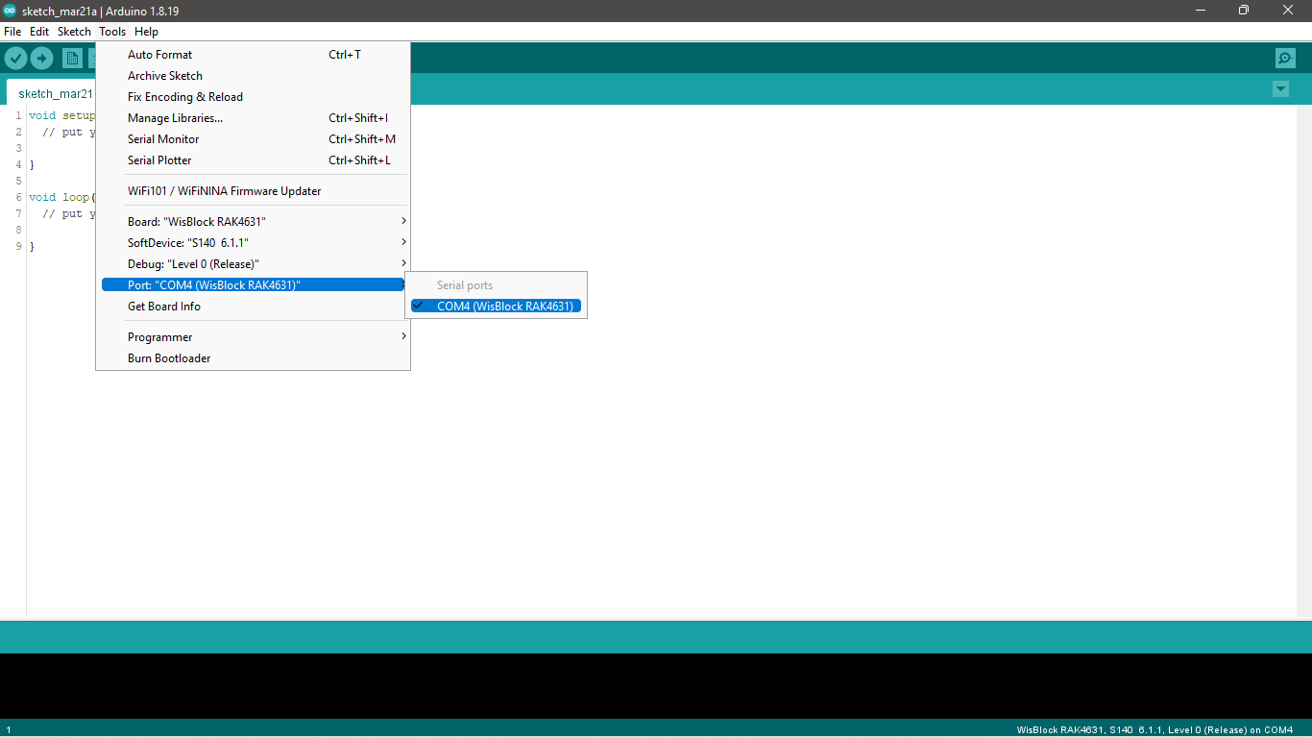Open the tab options dropdown arrow
The image size is (1312, 738).
[1280, 88]
